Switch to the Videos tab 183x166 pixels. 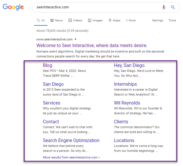[x=75, y=20]
